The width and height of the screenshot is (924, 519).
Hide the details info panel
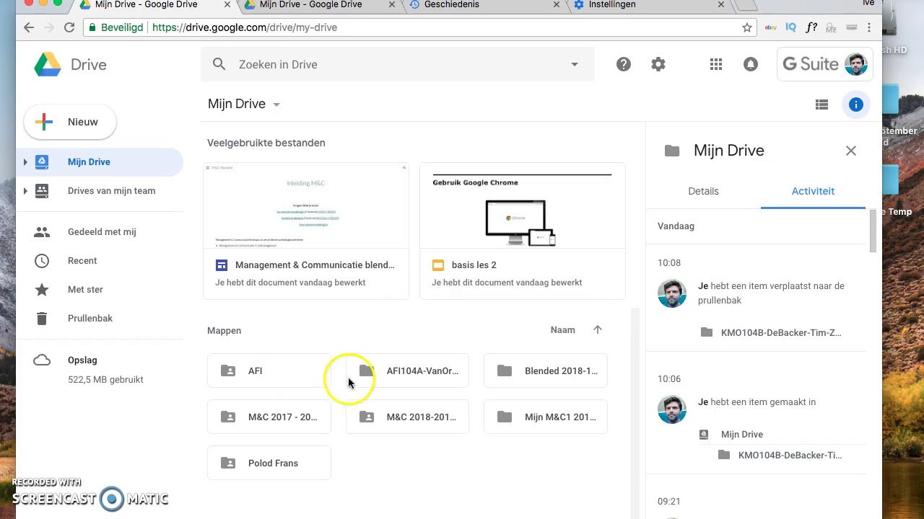click(856, 105)
